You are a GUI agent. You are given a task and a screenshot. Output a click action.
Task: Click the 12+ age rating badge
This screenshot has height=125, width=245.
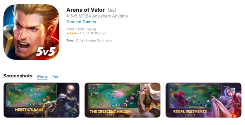(112, 10)
